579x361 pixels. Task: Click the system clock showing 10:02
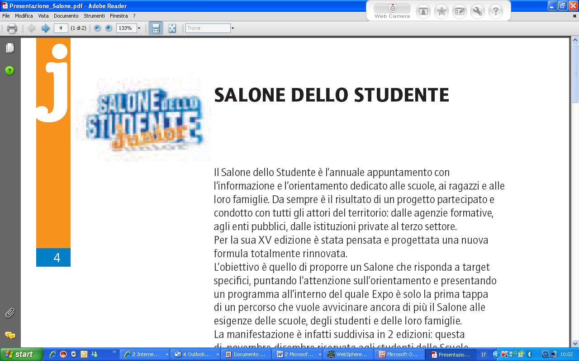pos(566,355)
